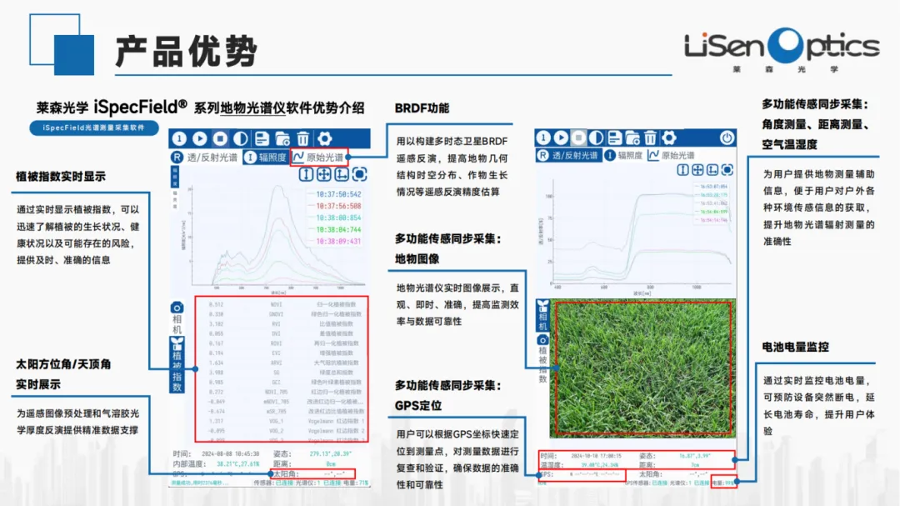This screenshot has height=506, width=900.
Task: Fit view icon above right spectrum chart
Action: click(727, 170)
